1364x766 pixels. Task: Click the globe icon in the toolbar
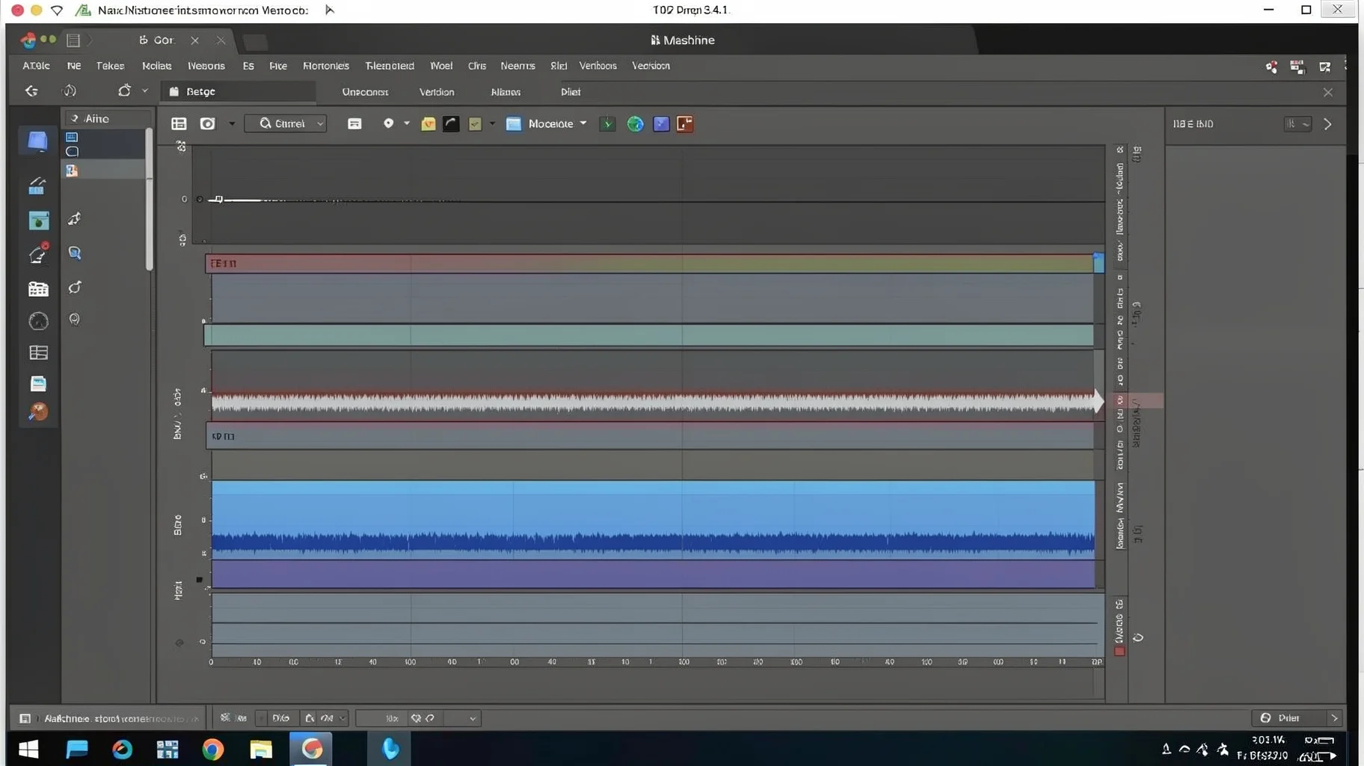635,124
